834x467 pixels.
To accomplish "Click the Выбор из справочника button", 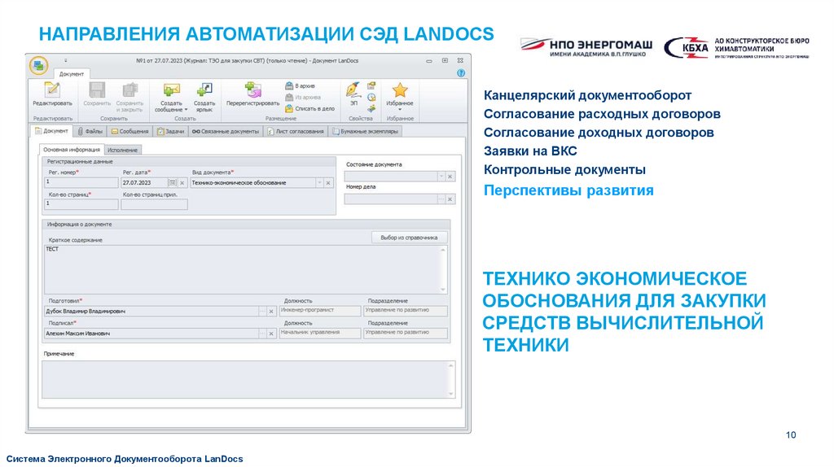I will click(409, 238).
